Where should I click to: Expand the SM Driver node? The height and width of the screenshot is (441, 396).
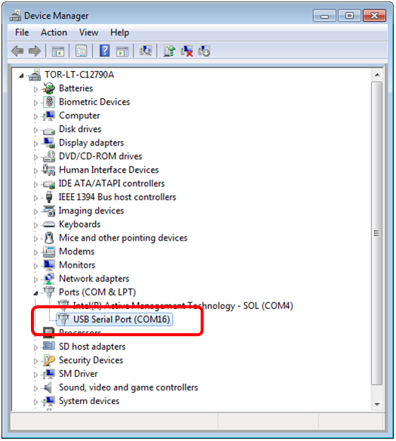35,375
